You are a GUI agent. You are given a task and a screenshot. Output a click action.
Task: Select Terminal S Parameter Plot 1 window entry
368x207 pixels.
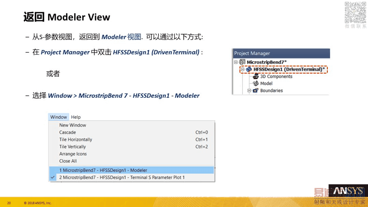132,177
